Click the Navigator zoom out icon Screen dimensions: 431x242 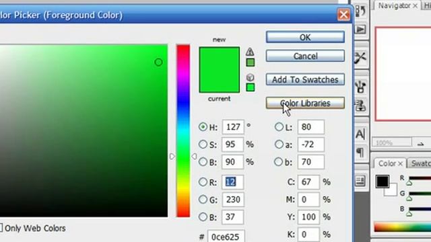coord(420,143)
